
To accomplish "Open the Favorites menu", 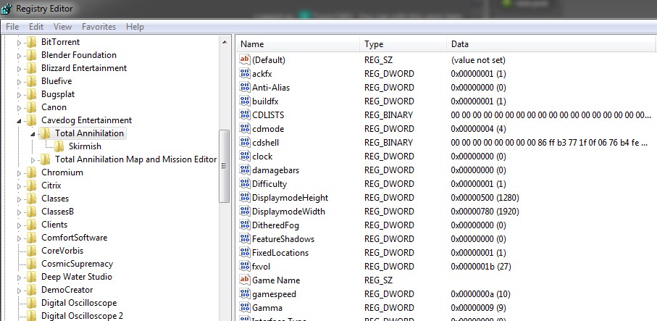I will click(x=99, y=26).
